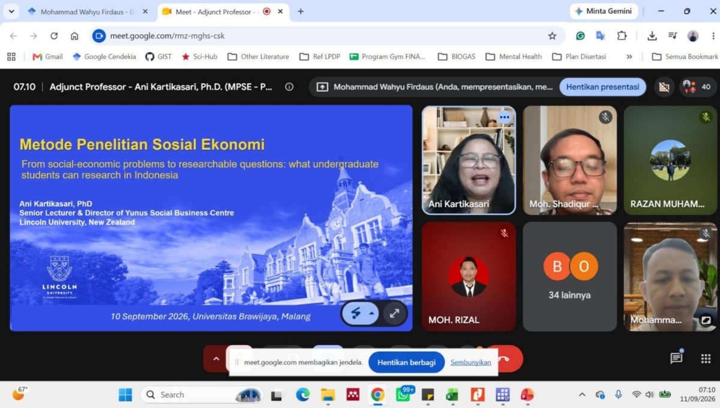Open the Gmail bookmark

[47, 56]
